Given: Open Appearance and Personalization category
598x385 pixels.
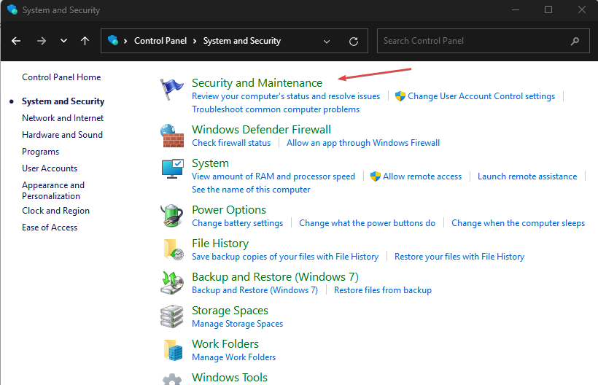Looking at the screenshot, I should click(x=53, y=190).
